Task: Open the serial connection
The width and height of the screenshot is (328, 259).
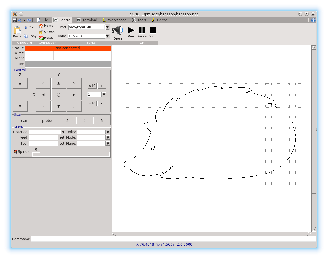Action: tap(118, 32)
